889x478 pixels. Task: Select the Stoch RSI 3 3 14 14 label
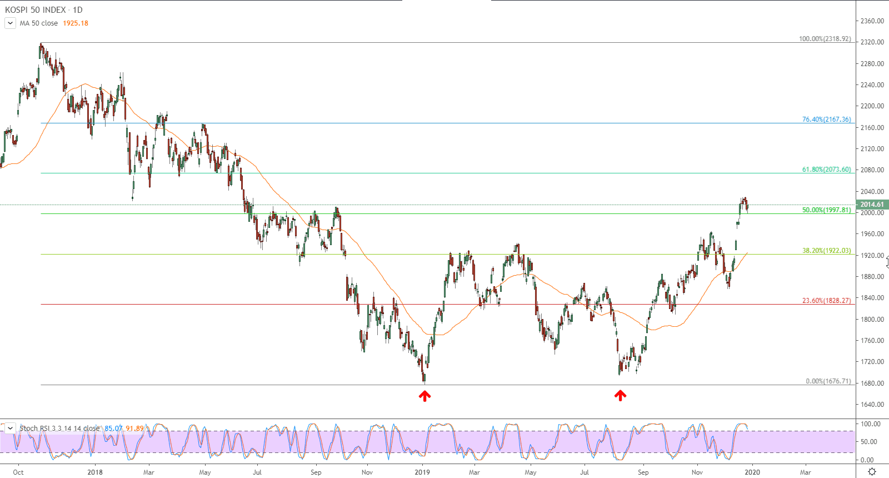60,428
